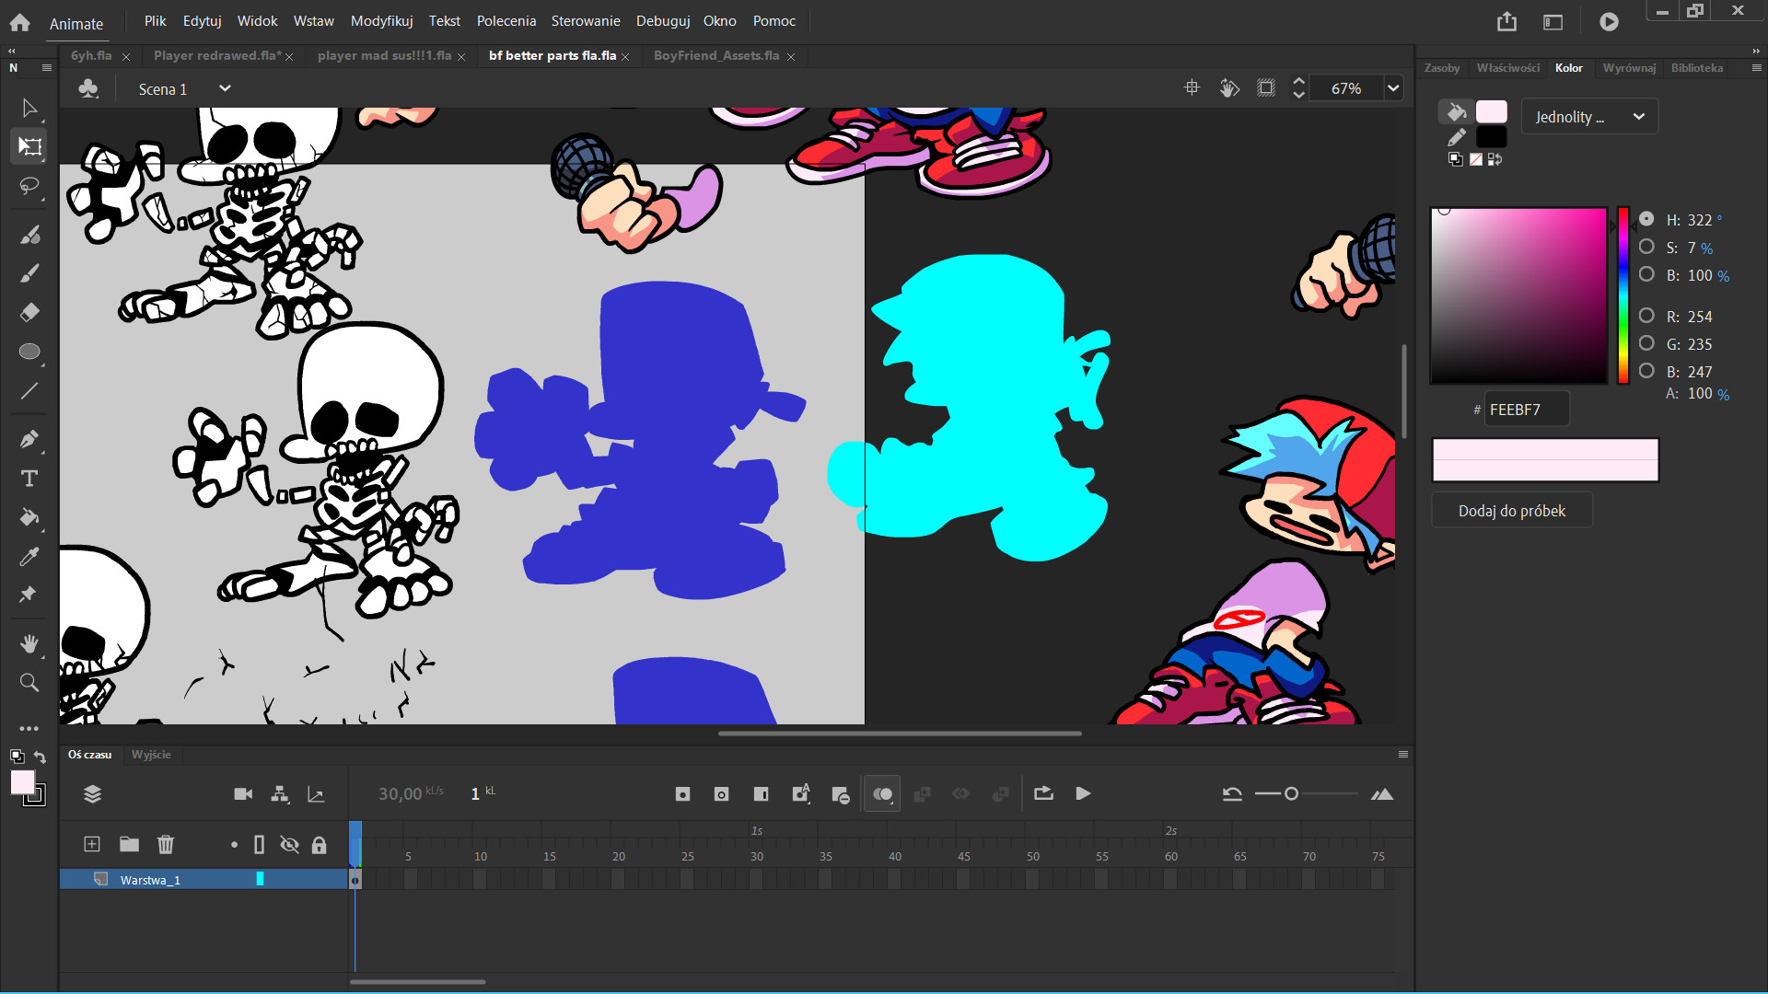The height and width of the screenshot is (994, 1768).
Task: Switch to the Właściwości panel tab
Action: tap(1507, 68)
